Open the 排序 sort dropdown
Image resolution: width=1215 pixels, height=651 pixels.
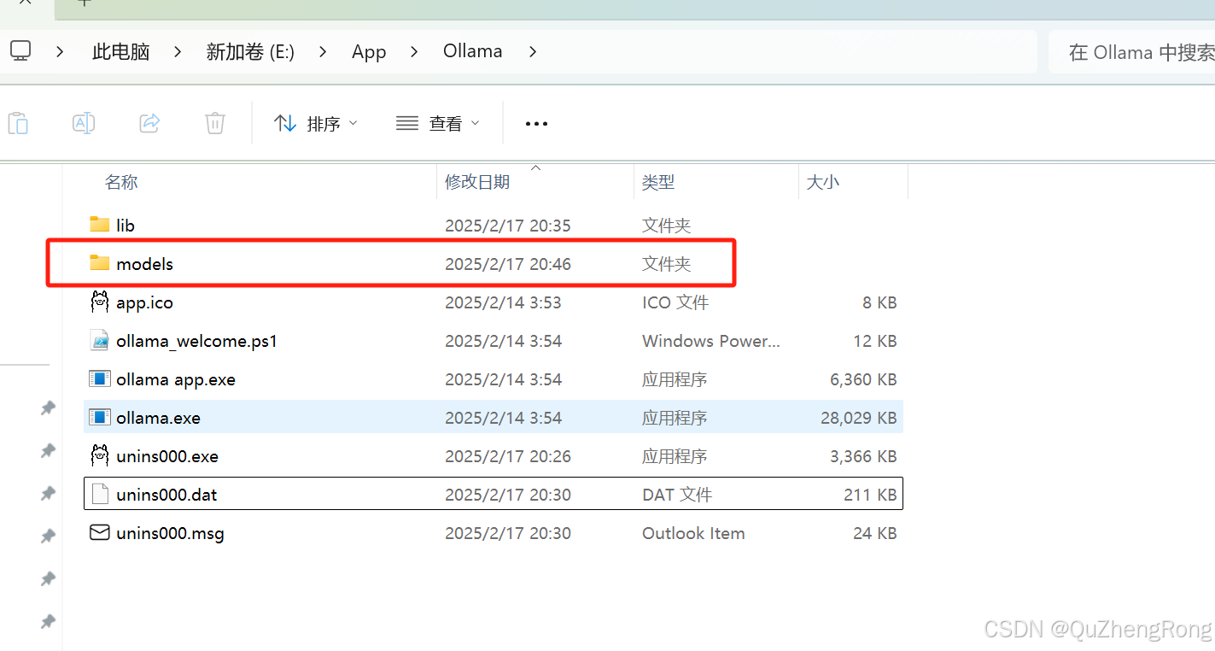(x=315, y=124)
